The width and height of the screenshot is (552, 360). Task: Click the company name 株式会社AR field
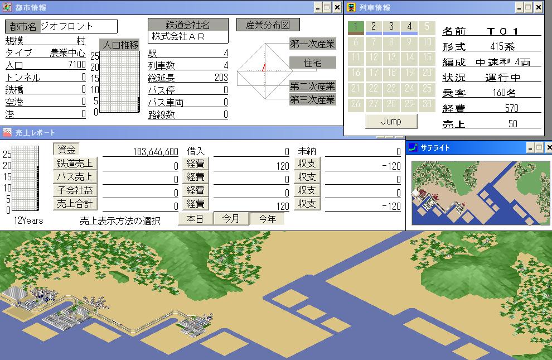188,37
